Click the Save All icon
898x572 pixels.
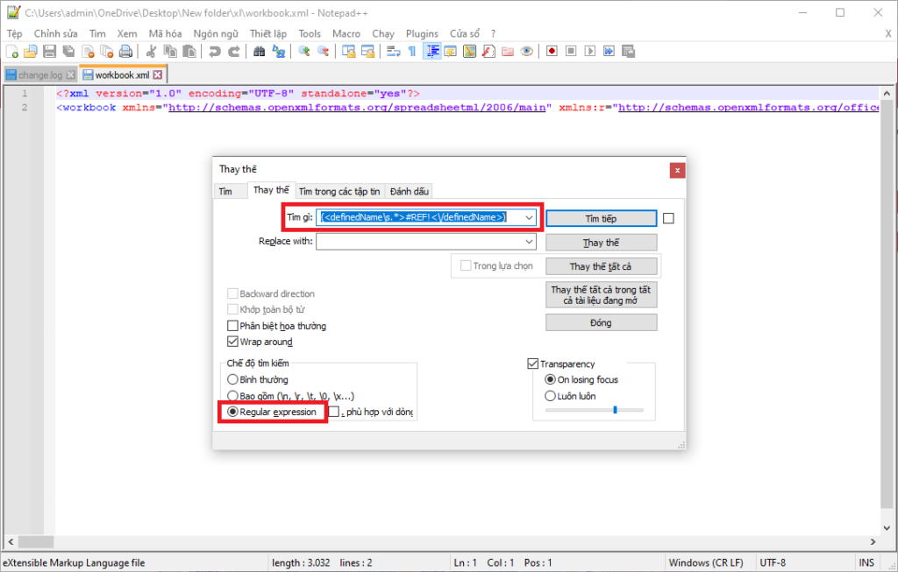[67, 51]
